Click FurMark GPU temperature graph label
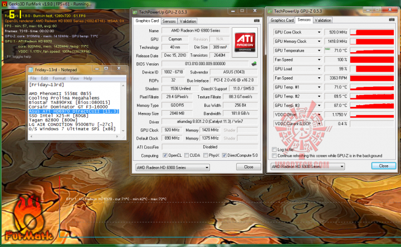The height and width of the screenshot is (247, 401). click(116, 199)
